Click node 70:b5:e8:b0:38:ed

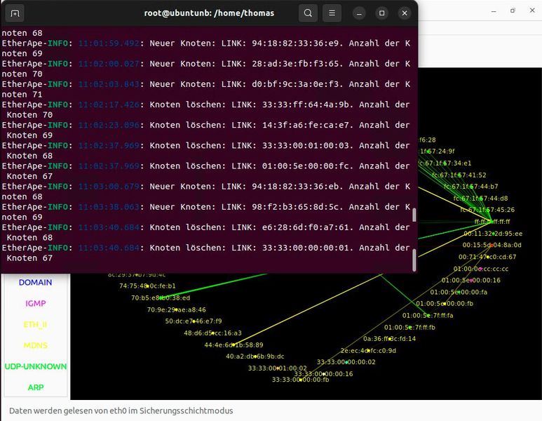pyautogui.click(x=161, y=298)
